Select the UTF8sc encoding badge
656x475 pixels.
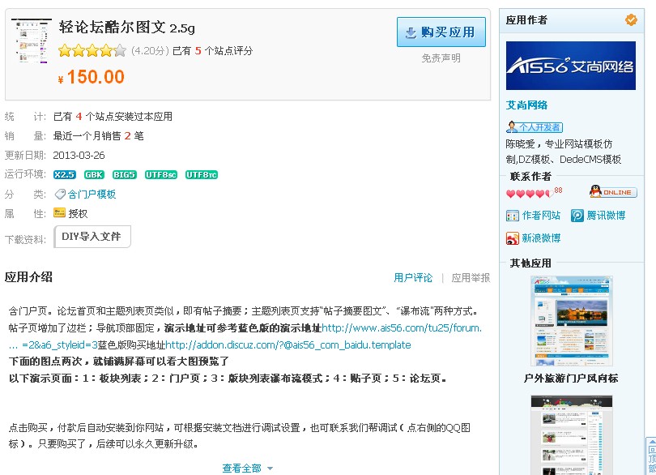coord(161,174)
